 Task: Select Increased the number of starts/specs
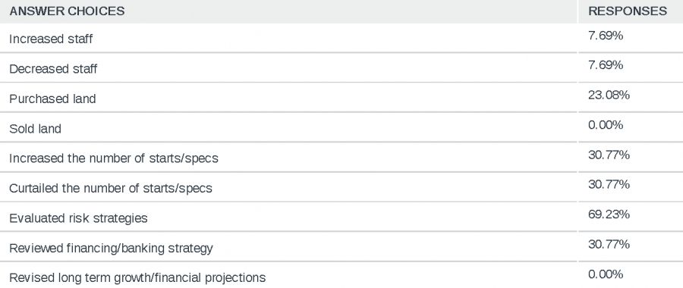(x=114, y=158)
